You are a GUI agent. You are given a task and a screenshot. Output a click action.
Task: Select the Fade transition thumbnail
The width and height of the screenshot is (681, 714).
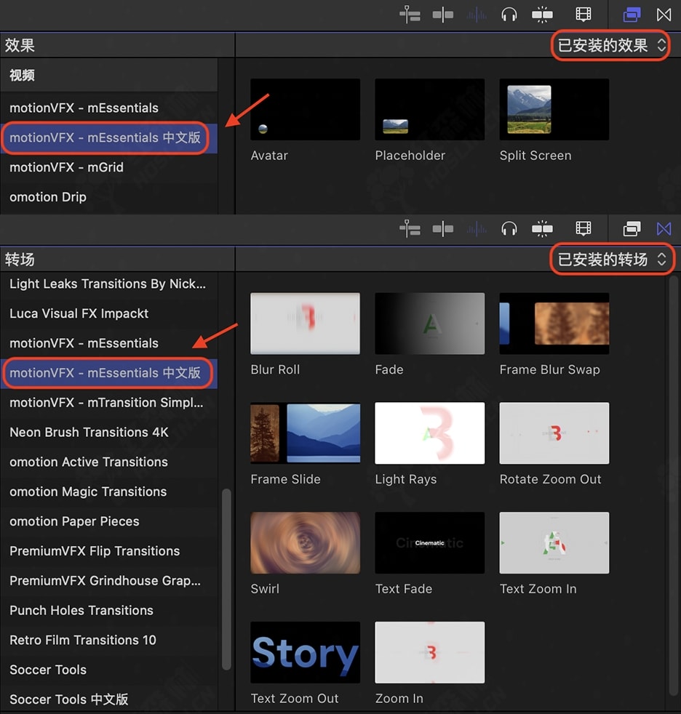tap(429, 324)
